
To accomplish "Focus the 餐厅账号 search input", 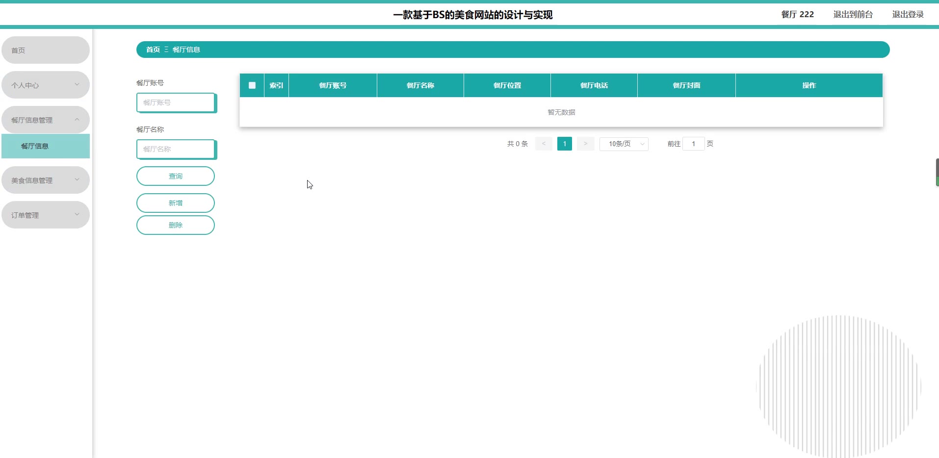I will [x=176, y=102].
